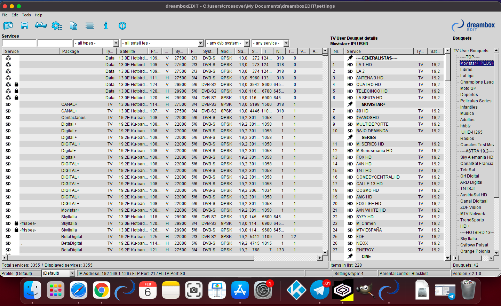Viewport: 501px width, 306px height.
Task: Open the Edit menu
Action: pos(15,15)
